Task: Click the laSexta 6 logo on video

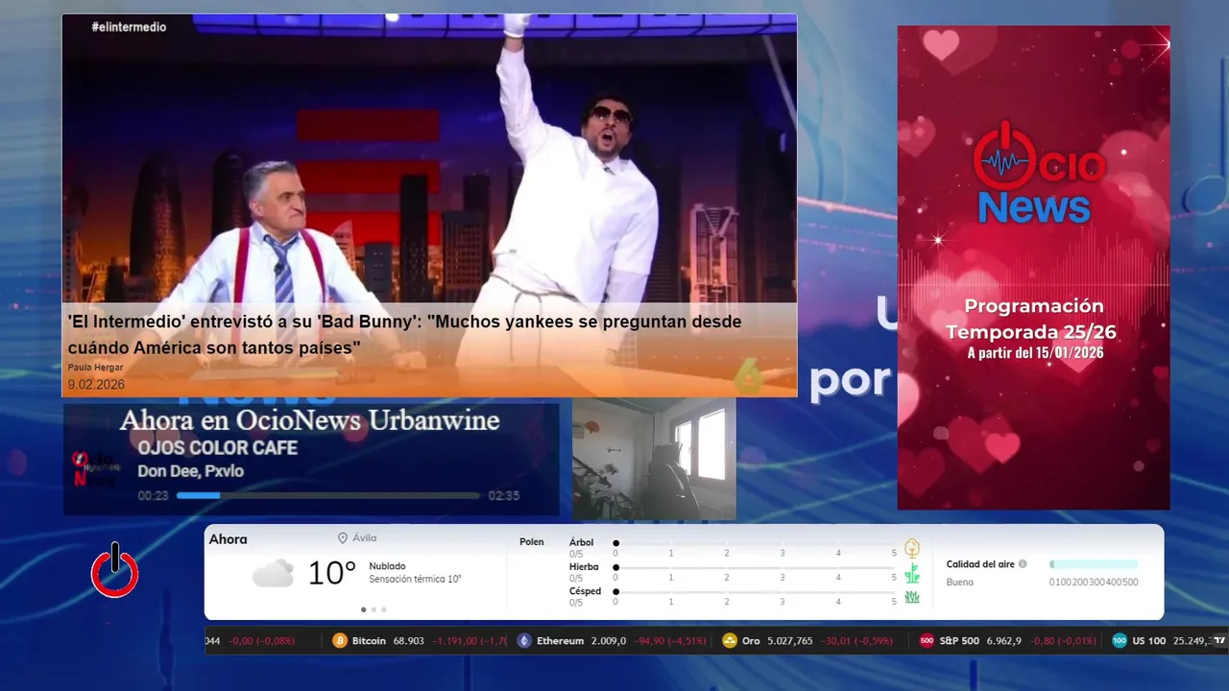Action: (750, 378)
